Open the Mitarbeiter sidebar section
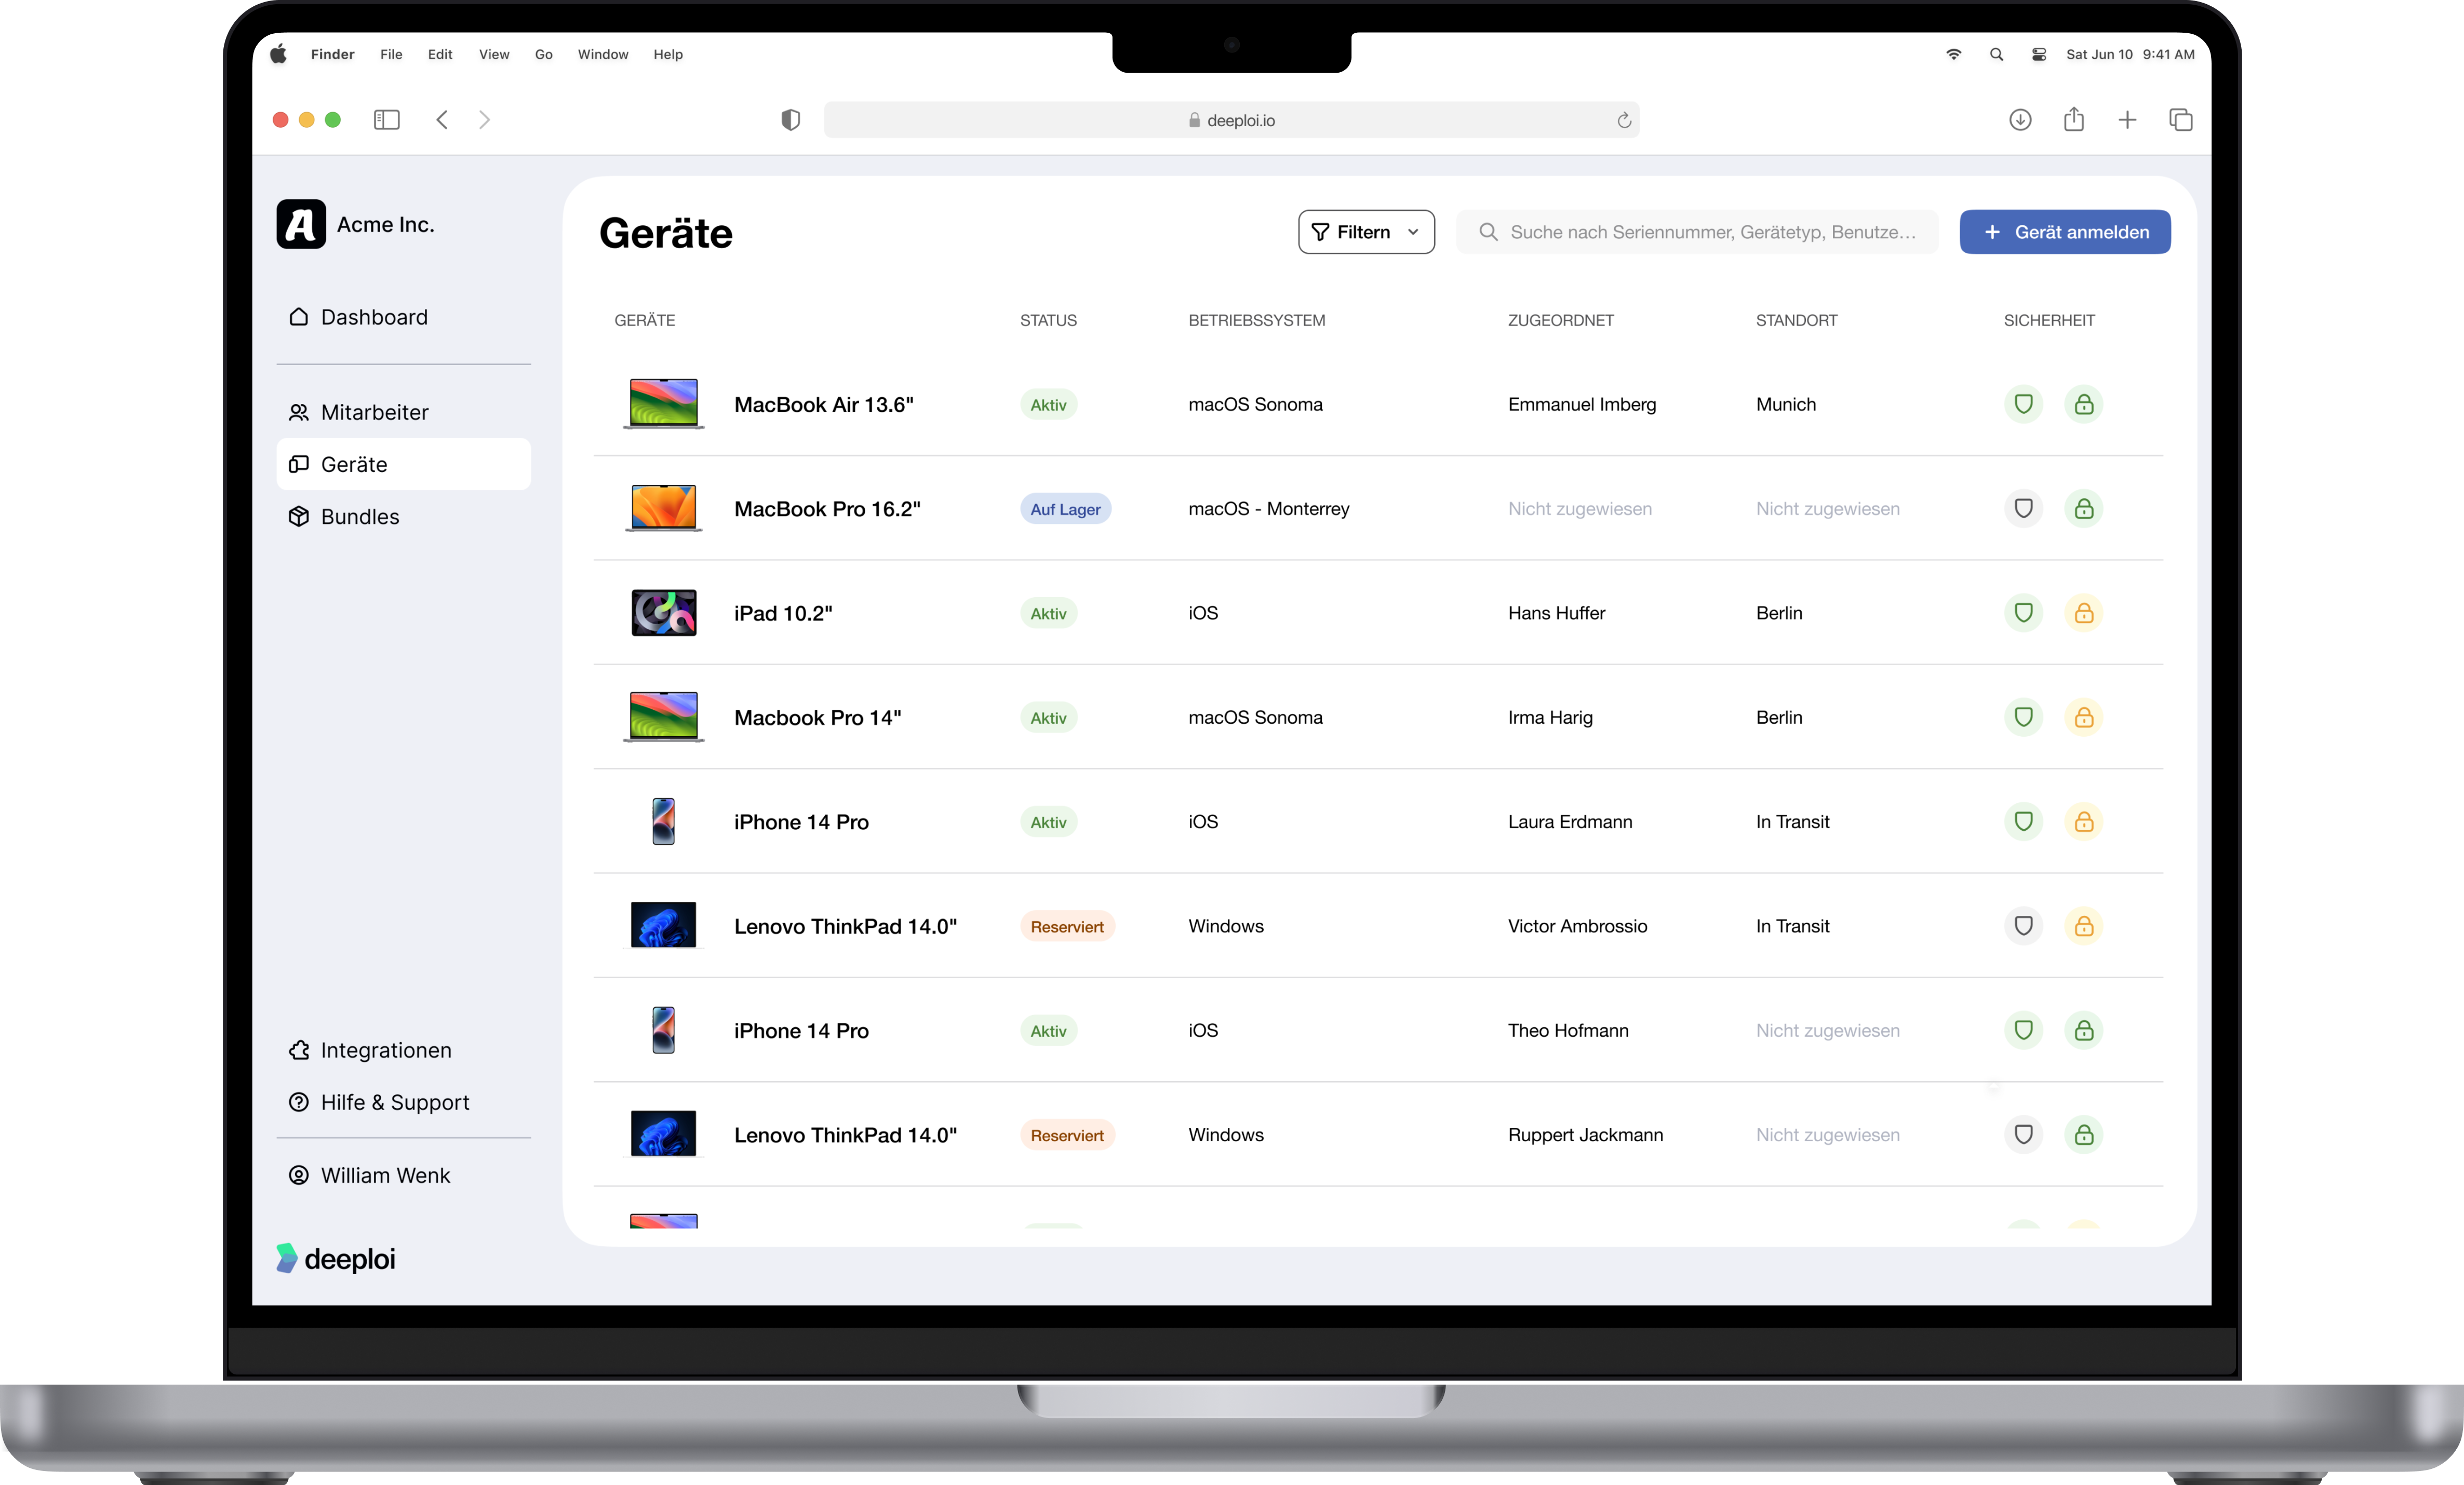This screenshot has height=1485, width=2464. point(374,412)
